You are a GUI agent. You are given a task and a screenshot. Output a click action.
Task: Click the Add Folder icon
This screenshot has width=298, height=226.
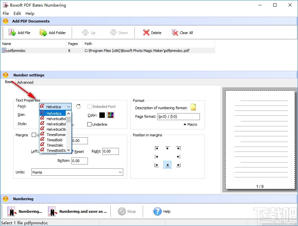[43, 32]
